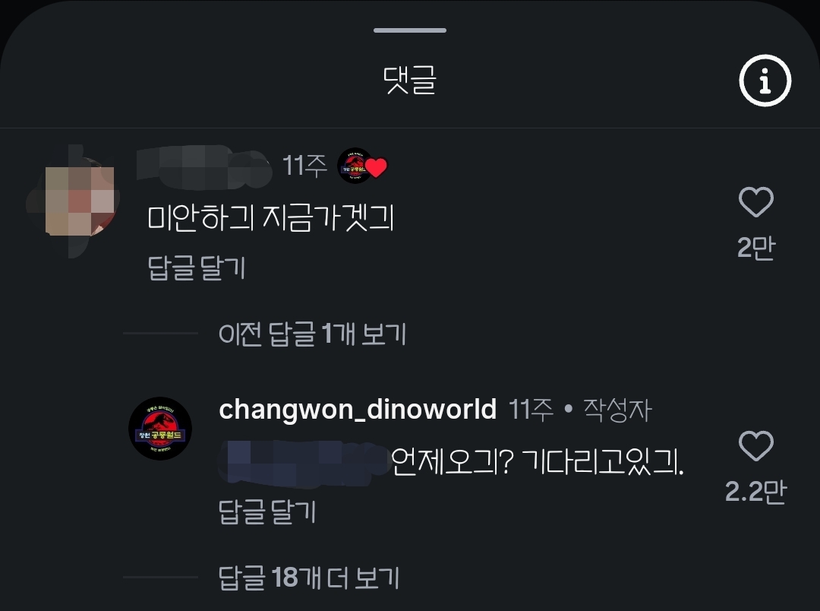Like changwon_dinoworld's reply with heart icon
820x611 pixels.
(x=755, y=446)
